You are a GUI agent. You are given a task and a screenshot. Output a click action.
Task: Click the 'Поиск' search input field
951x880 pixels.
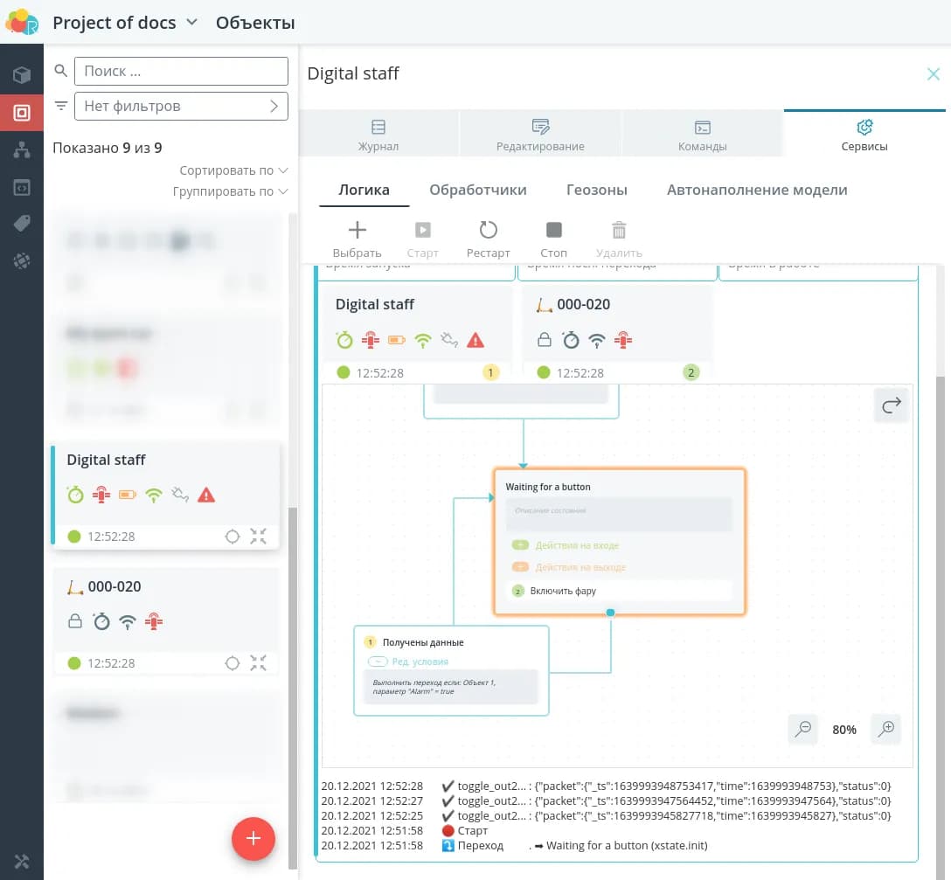[181, 72]
